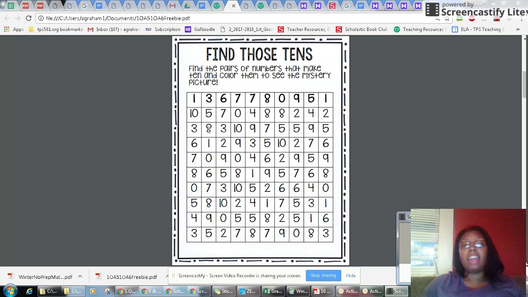Open the Apps grid shortcut
Screen dimensions: 528x297
(14, 29)
